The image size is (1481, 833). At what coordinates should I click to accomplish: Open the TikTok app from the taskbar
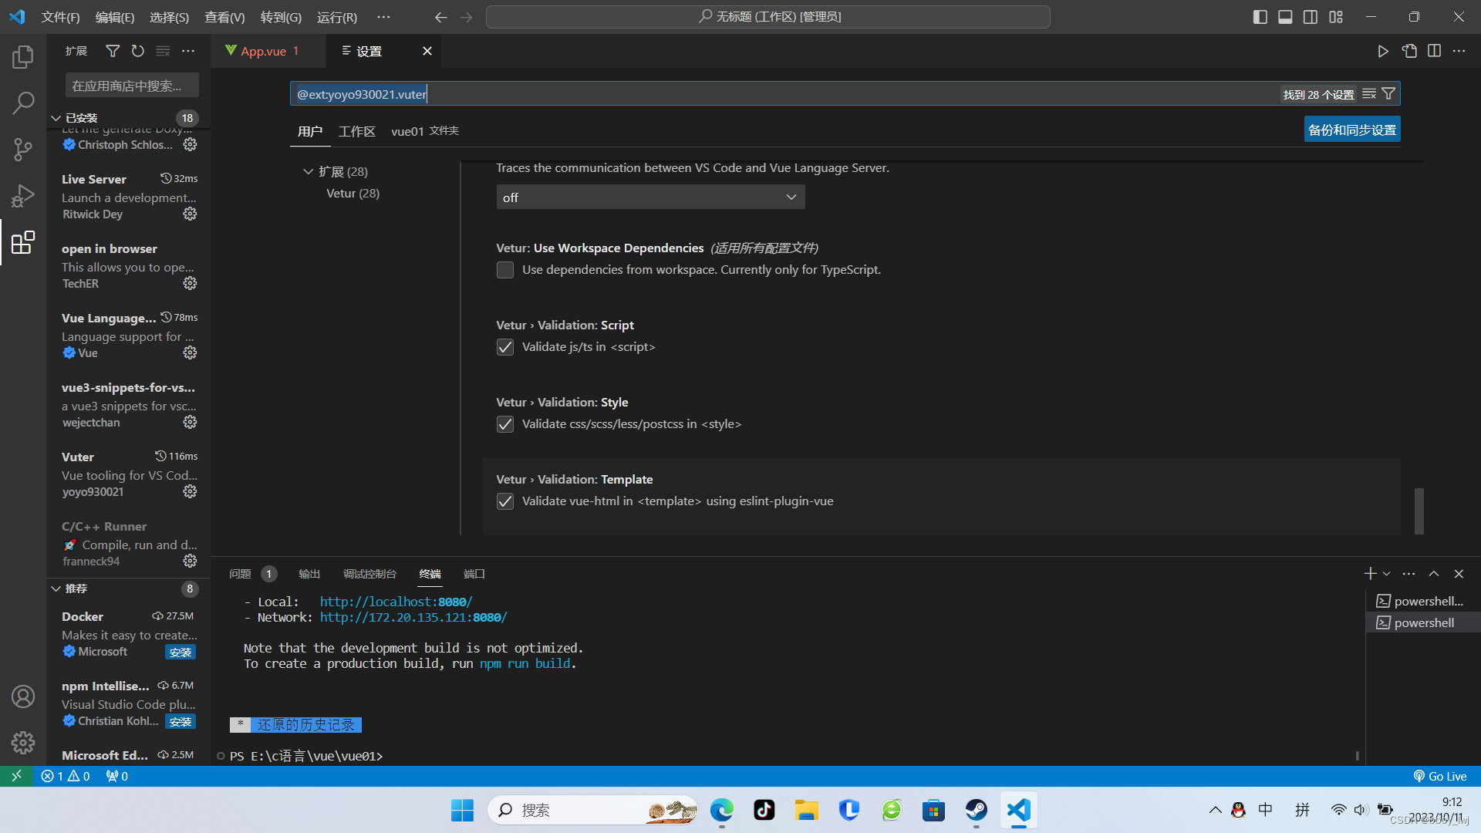pyautogui.click(x=763, y=810)
